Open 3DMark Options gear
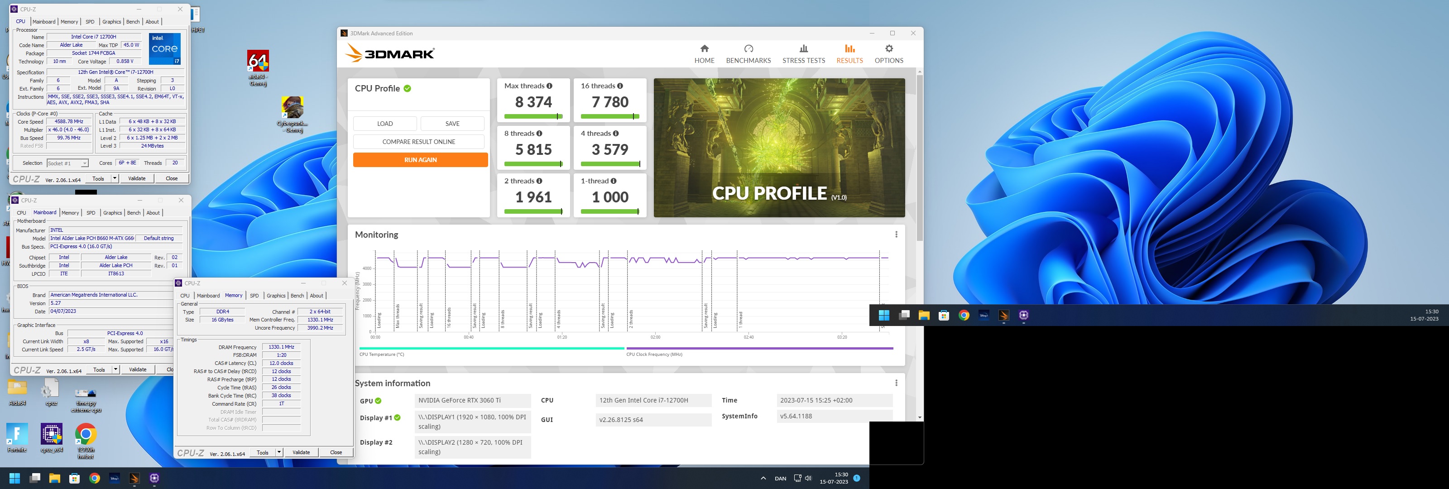 pos(889,49)
